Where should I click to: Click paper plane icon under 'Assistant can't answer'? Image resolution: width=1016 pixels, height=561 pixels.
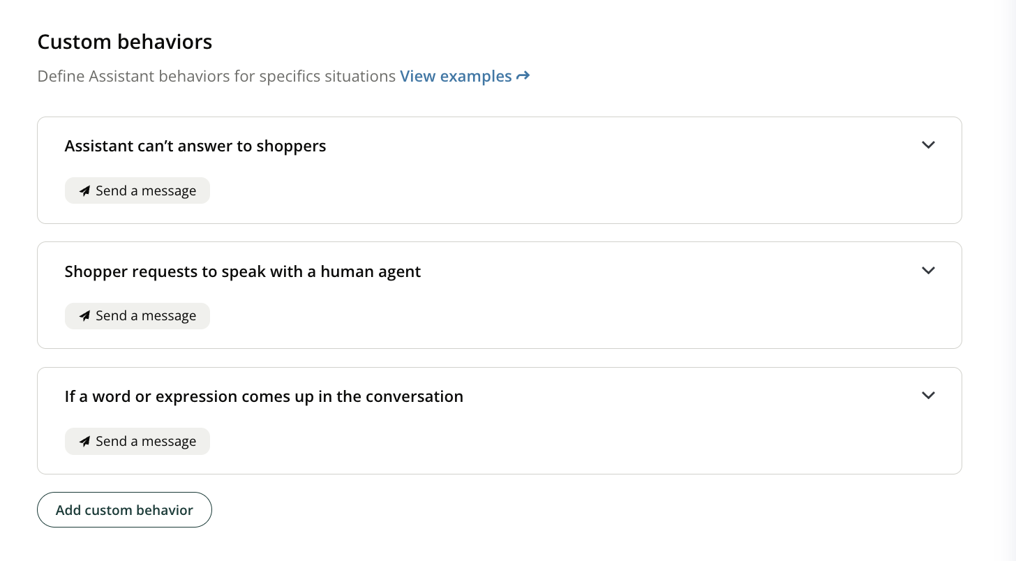pyautogui.click(x=84, y=191)
